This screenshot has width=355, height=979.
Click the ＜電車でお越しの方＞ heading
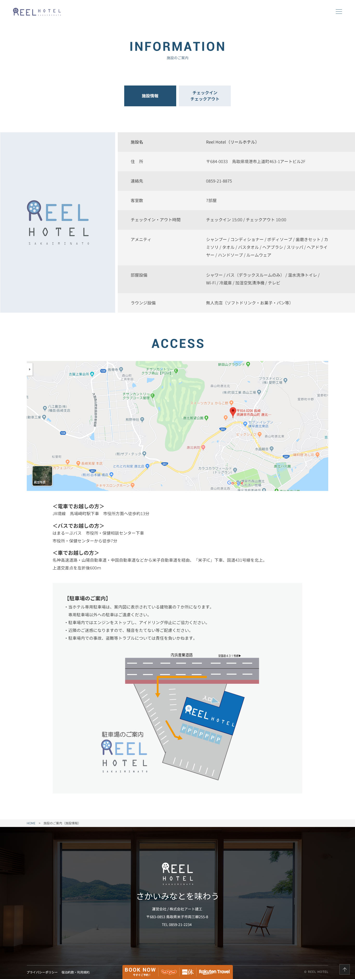pyautogui.click(x=78, y=506)
